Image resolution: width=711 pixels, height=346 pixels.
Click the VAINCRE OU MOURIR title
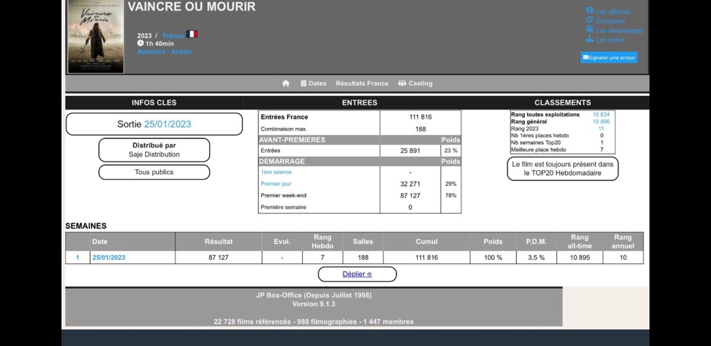(192, 7)
